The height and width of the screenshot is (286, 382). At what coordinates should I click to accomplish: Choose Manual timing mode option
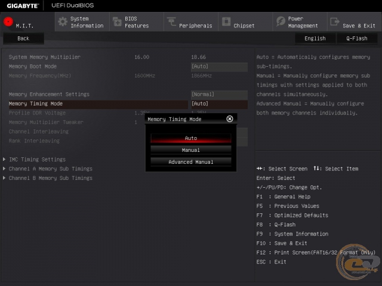point(191,150)
